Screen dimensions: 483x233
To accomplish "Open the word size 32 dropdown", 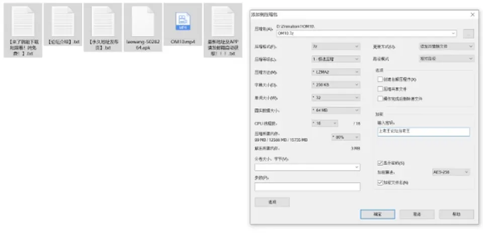I will coord(336,97).
